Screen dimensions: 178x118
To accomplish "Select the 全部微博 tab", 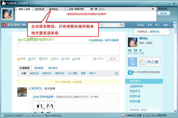I will (24, 68).
